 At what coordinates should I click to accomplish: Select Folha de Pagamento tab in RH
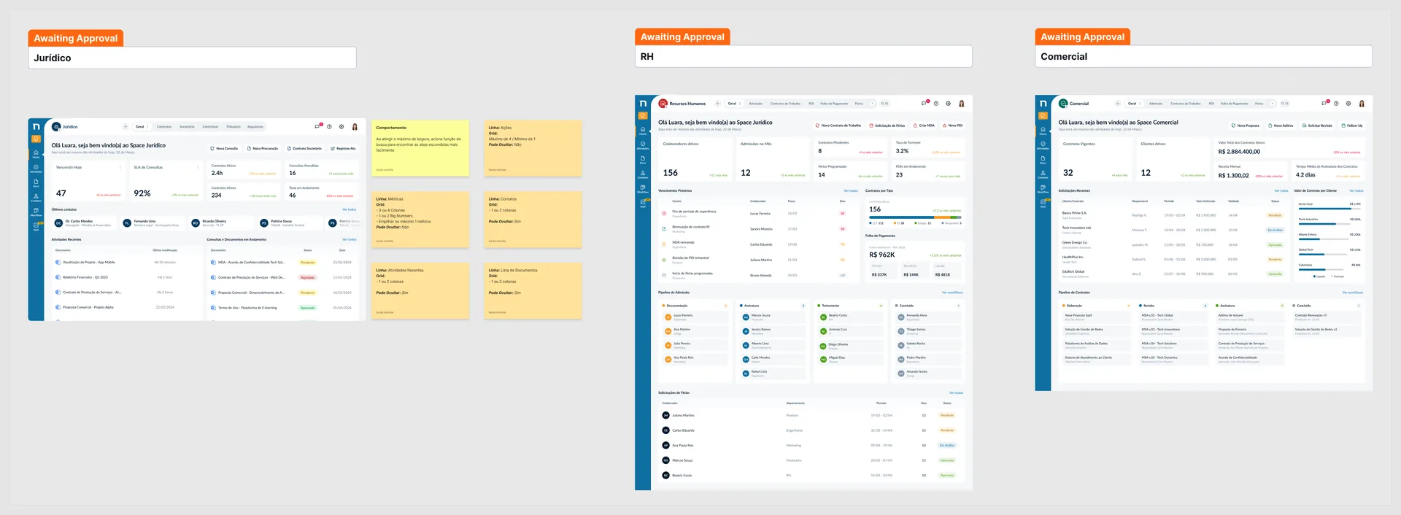click(x=834, y=104)
